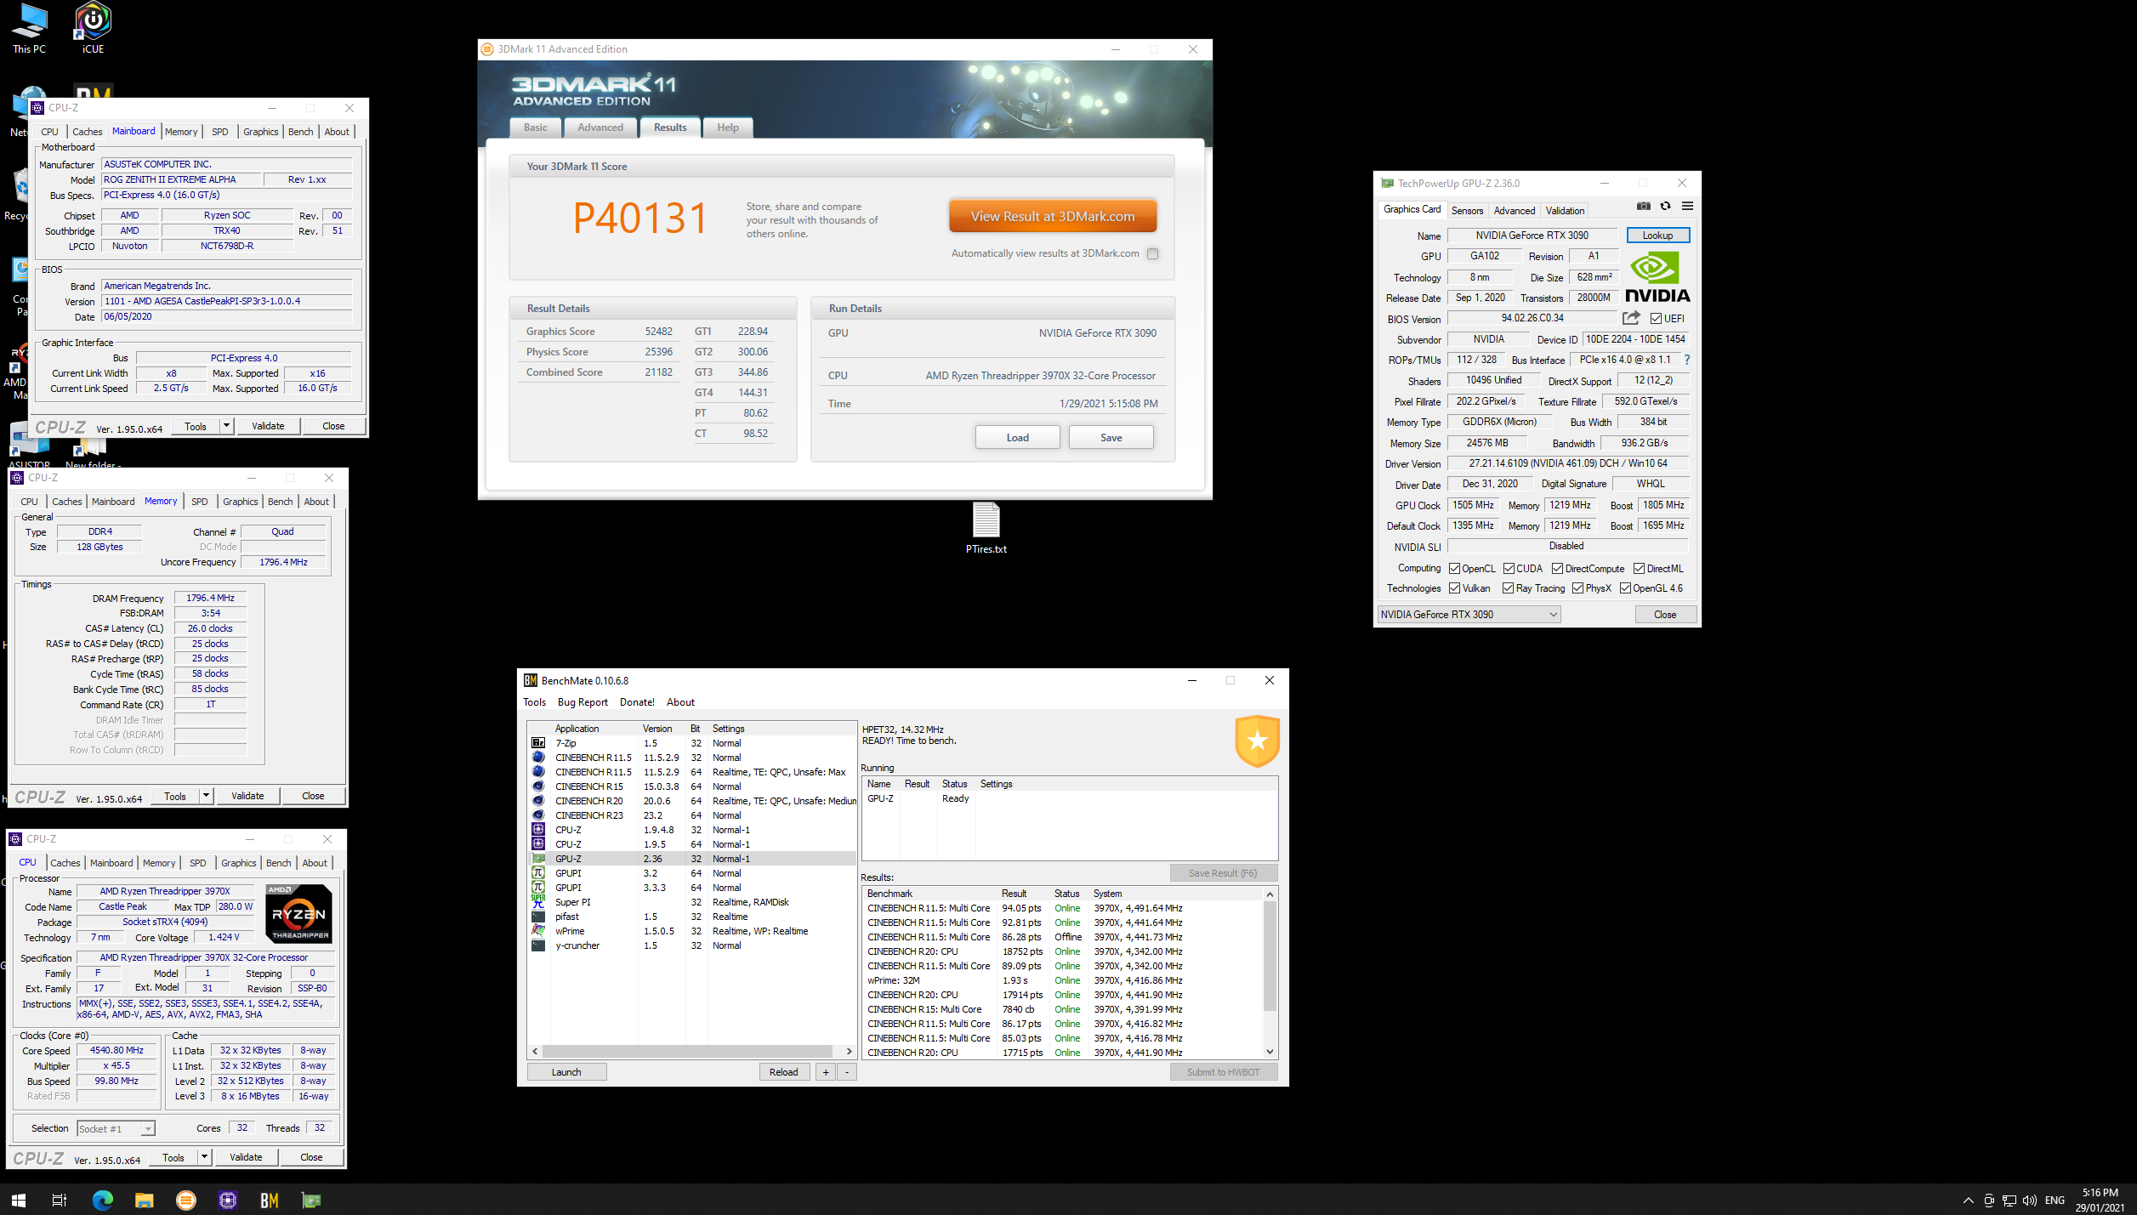Select the 7-Zip icon in BenchMate list
Viewport: 2137px width, 1215px height.
click(538, 743)
